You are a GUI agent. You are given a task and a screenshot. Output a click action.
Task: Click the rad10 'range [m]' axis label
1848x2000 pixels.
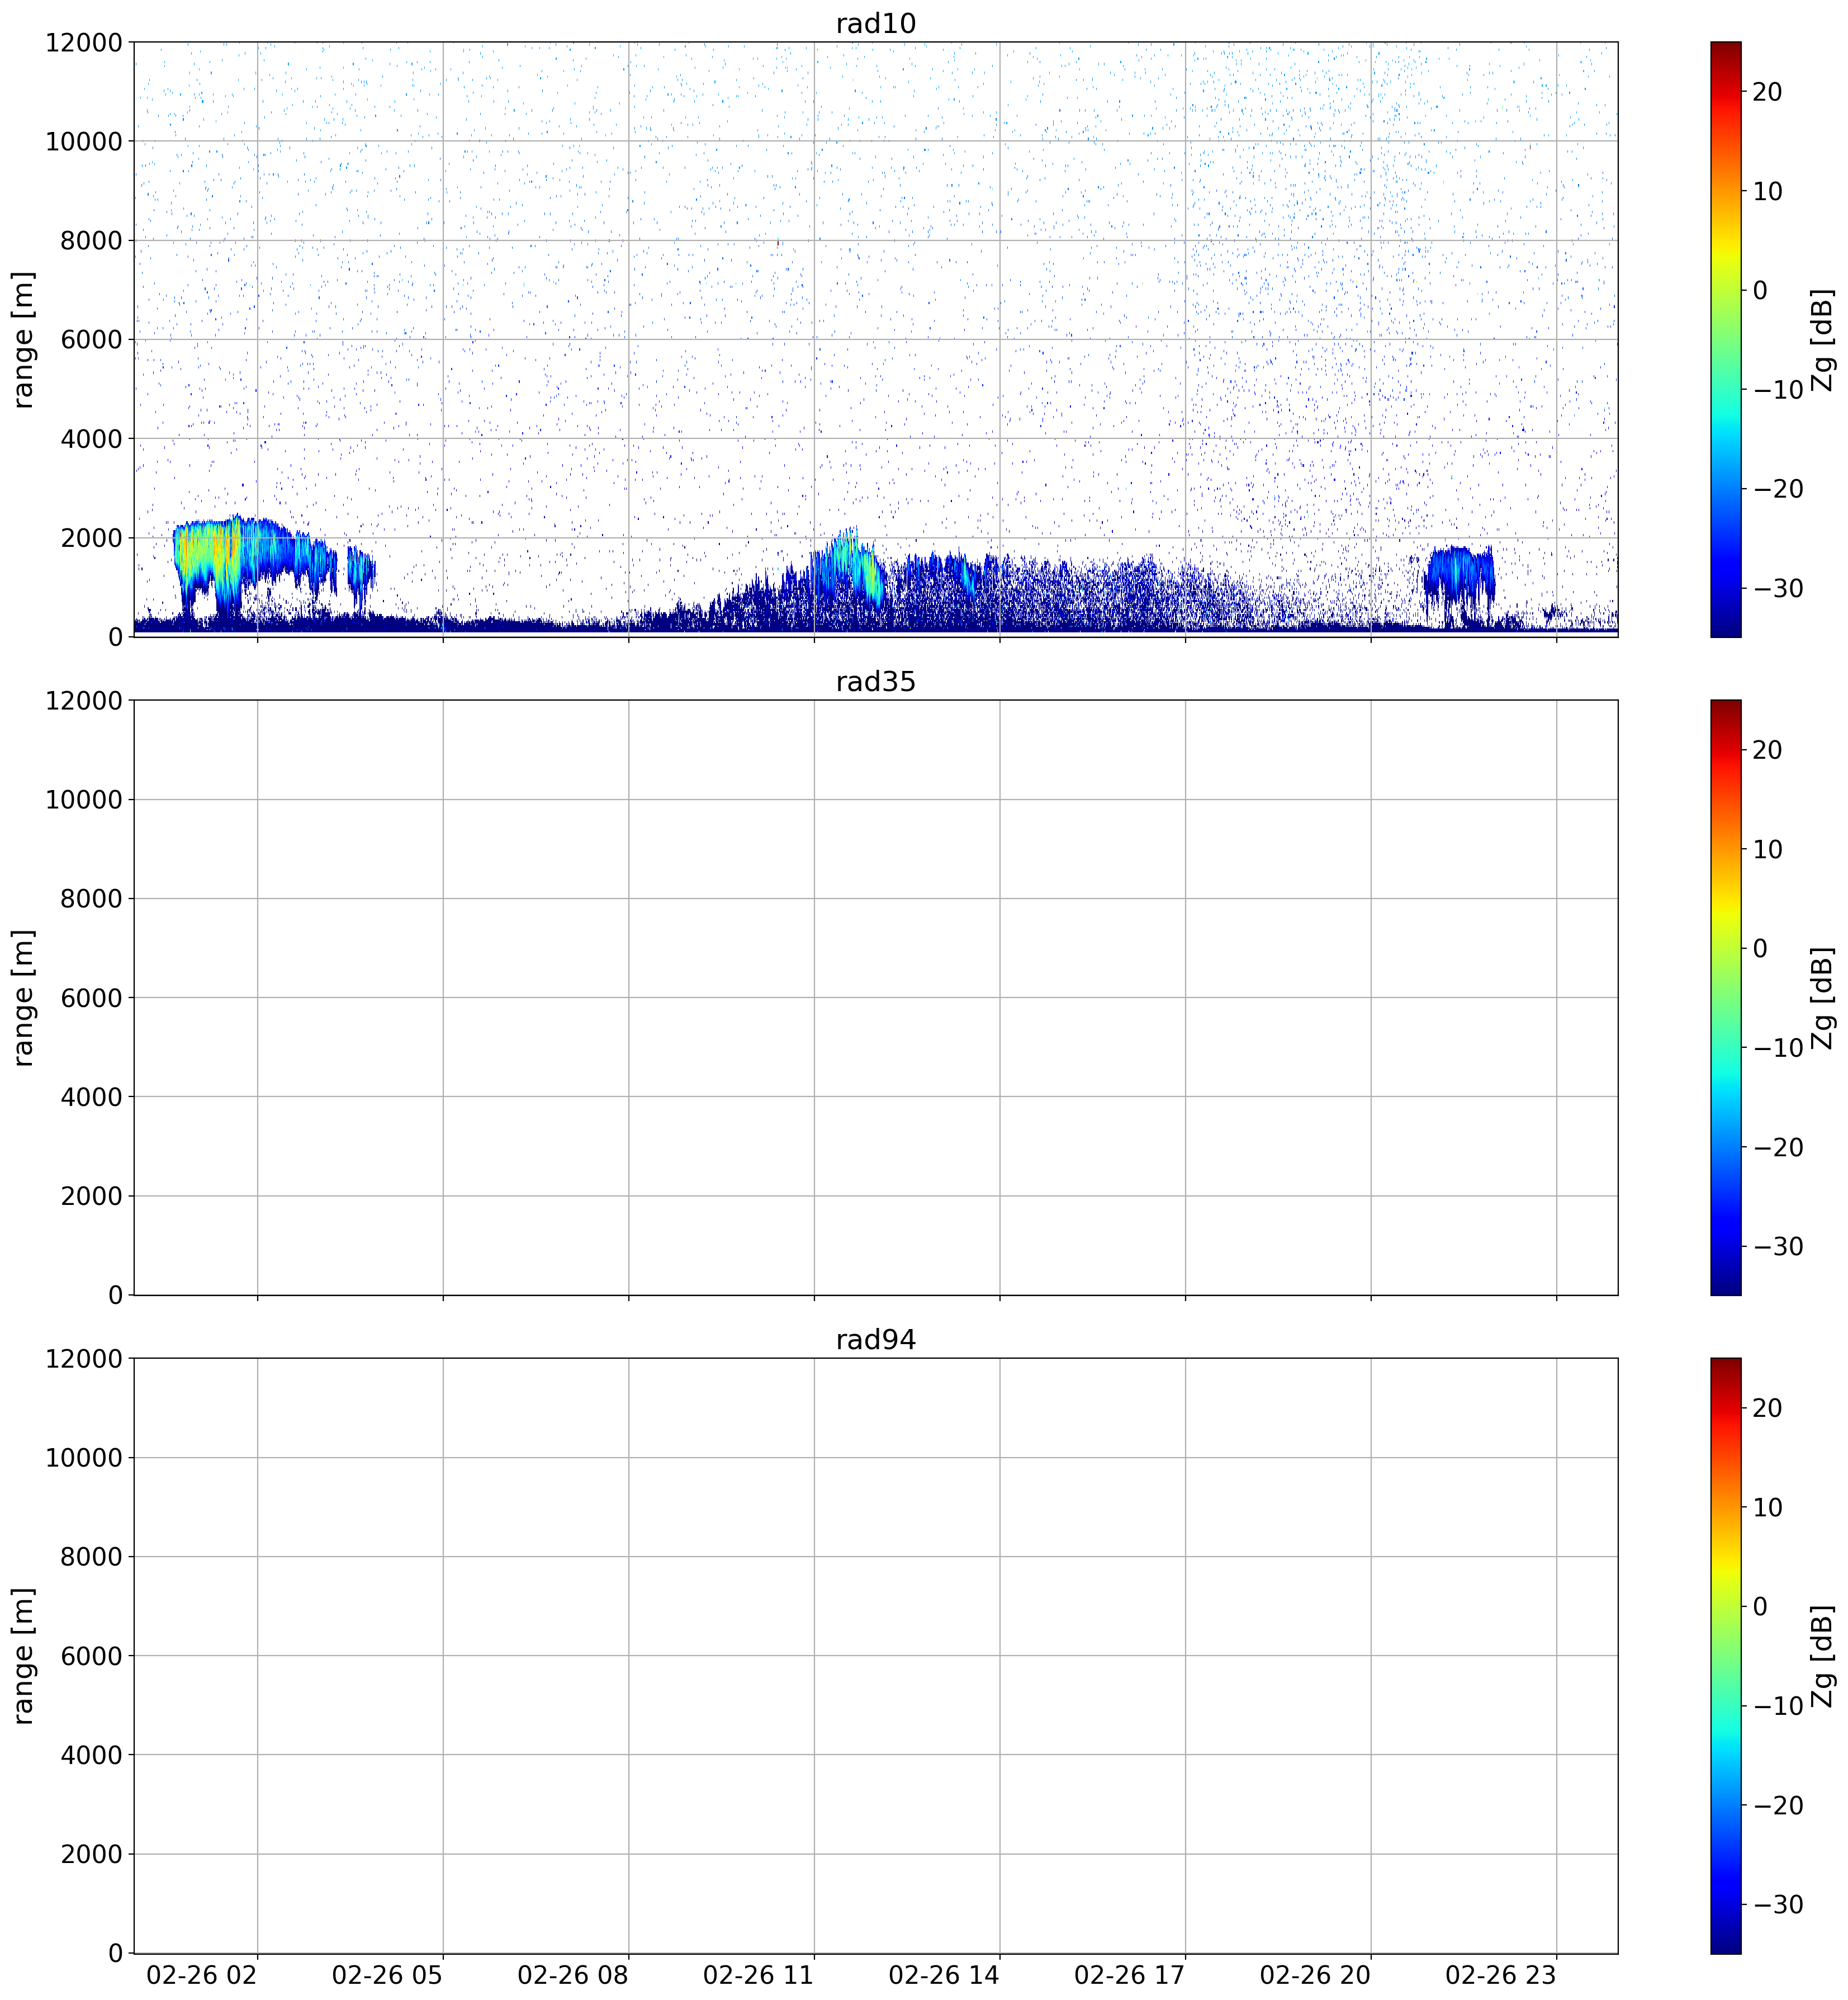[x=23, y=339]
